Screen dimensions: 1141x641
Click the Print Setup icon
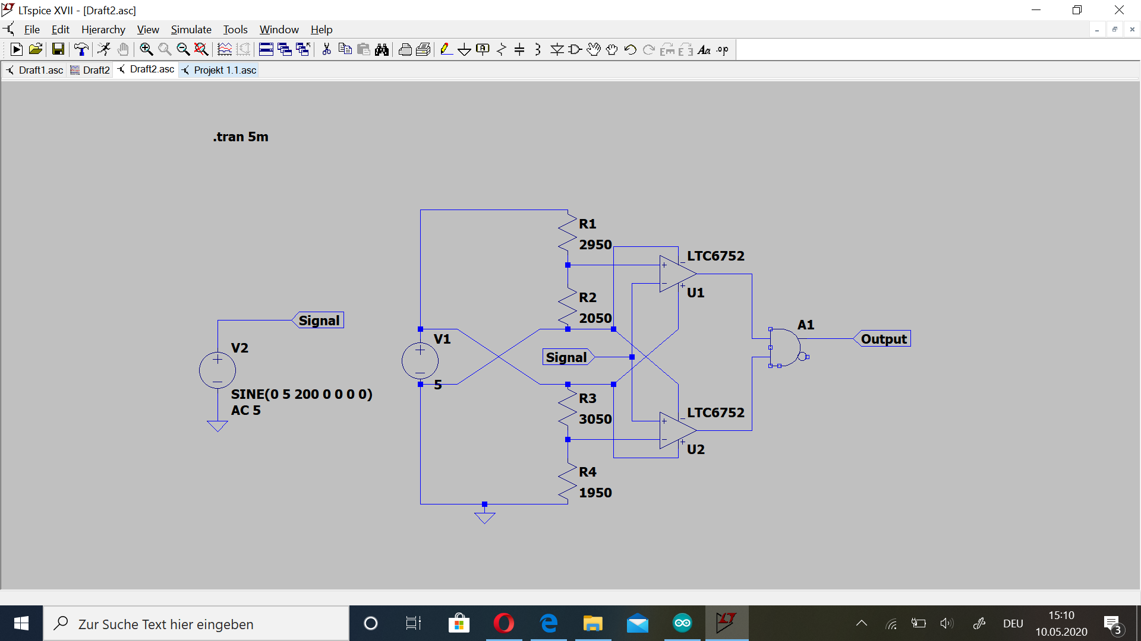pos(423,50)
